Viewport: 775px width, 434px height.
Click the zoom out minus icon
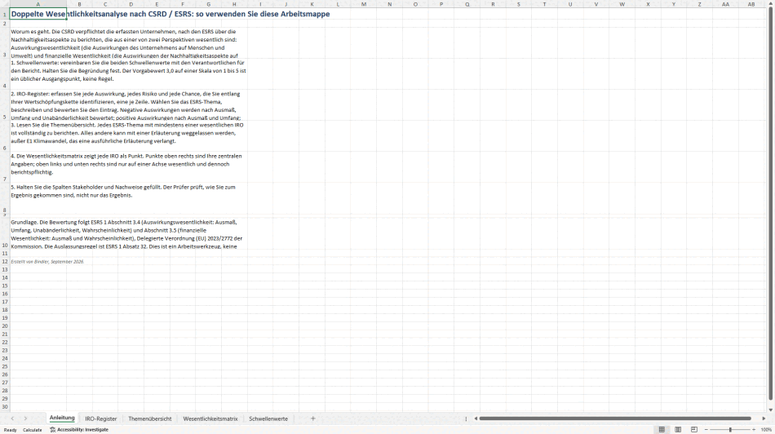tap(706, 430)
